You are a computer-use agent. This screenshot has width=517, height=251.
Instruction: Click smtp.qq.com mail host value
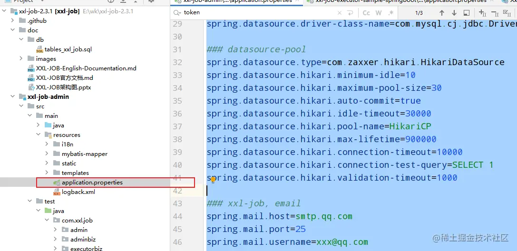(x=324, y=216)
